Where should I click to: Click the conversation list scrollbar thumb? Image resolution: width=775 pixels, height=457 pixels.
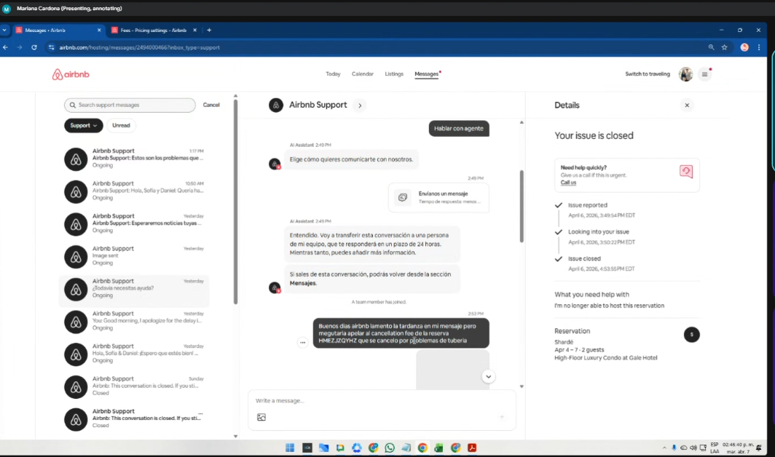[235, 202]
